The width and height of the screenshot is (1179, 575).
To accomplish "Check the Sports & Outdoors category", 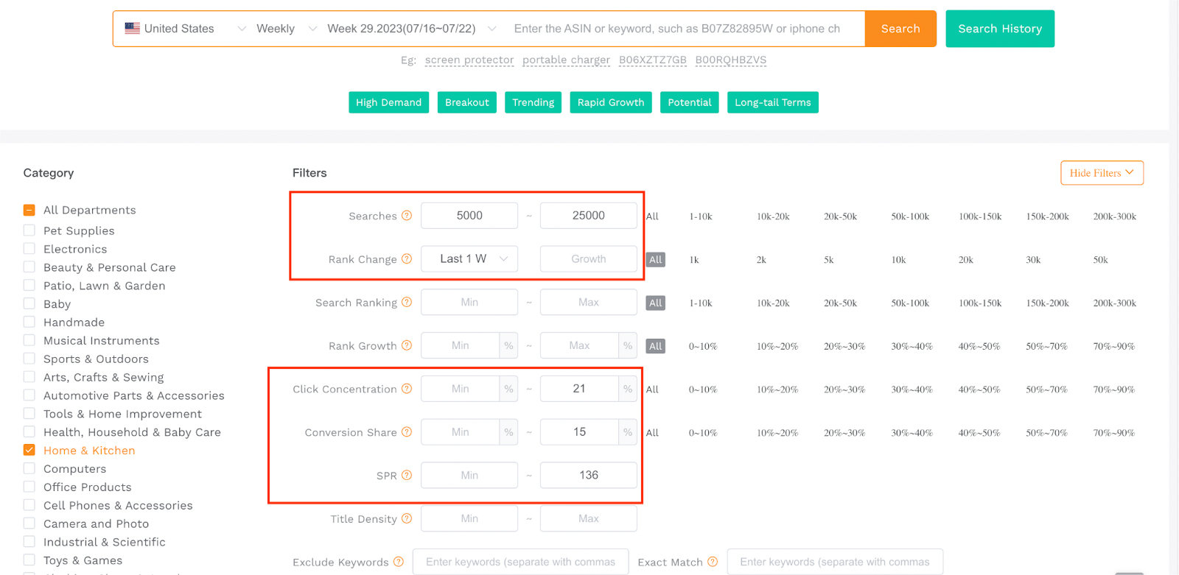I will click(29, 359).
